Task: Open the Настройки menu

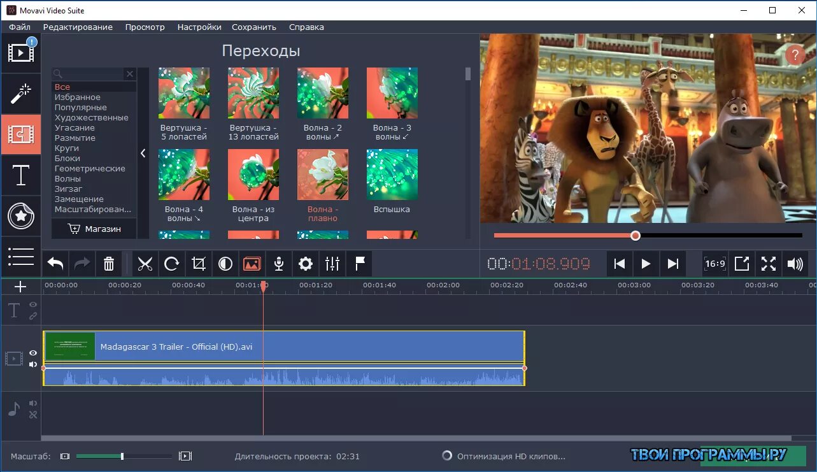Action: tap(199, 27)
